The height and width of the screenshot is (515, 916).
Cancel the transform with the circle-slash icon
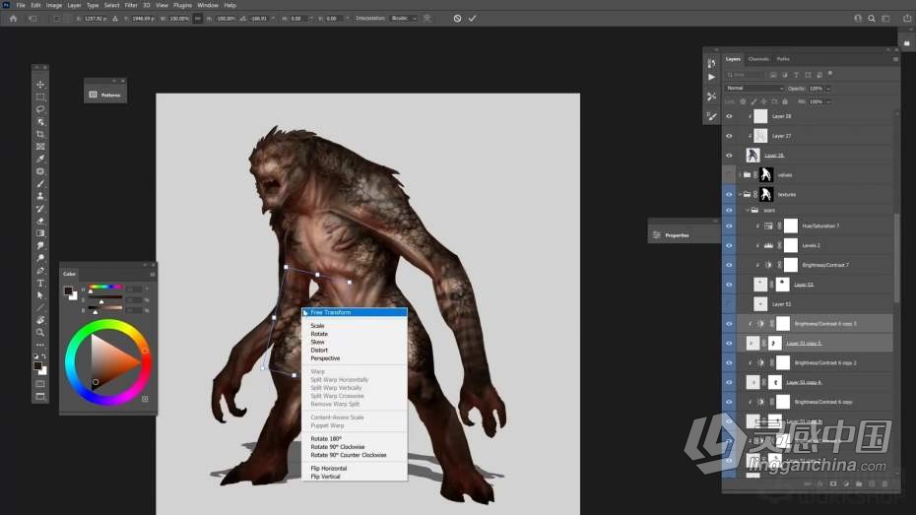pos(457,18)
